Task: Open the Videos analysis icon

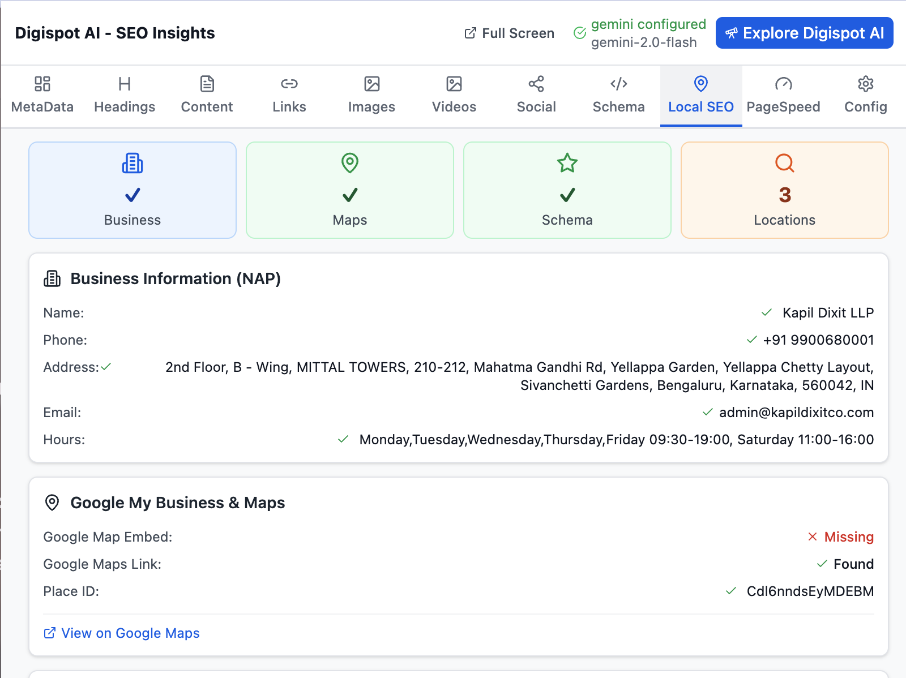Action: 454,84
